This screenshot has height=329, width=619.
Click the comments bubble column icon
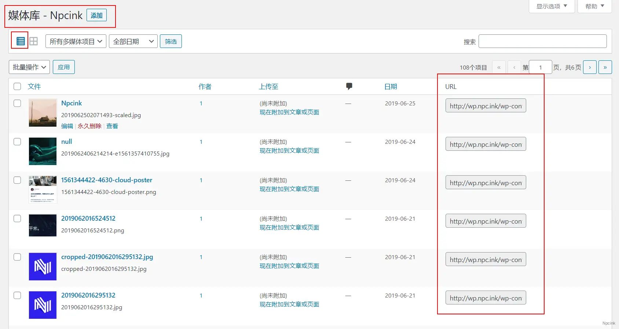click(x=349, y=86)
